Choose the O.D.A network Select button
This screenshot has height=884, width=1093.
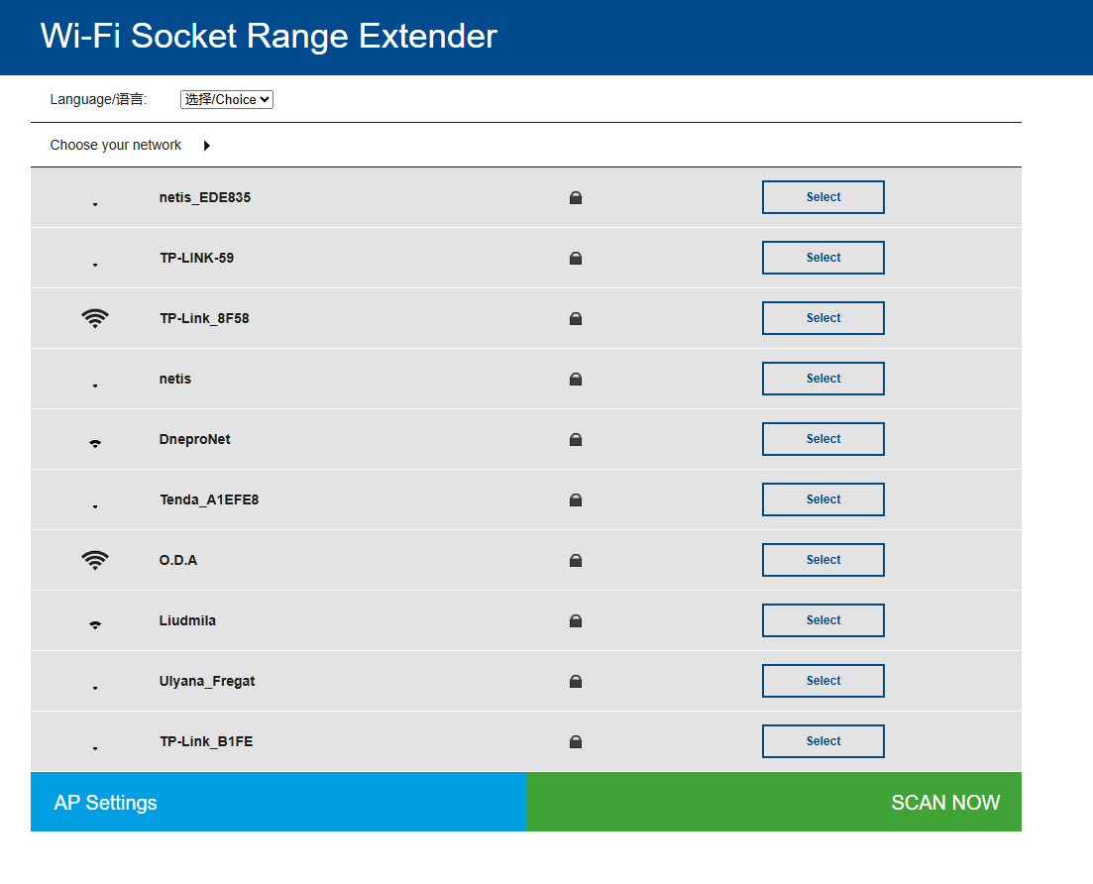pyautogui.click(x=822, y=560)
